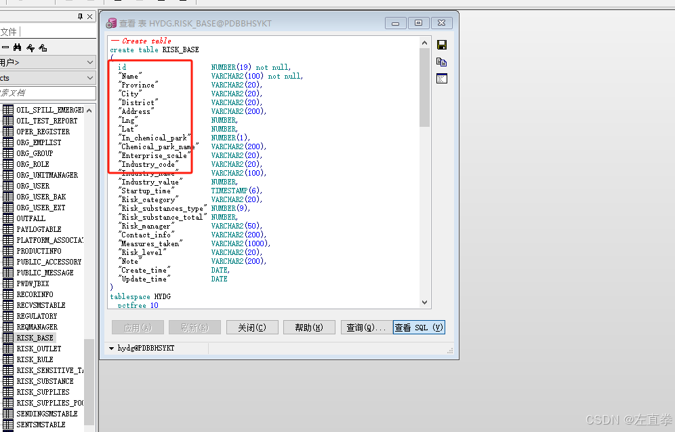The height and width of the screenshot is (432, 675).
Task: Click 'TIMESTAMP(6)' data type in the SQL
Action: tap(237, 191)
